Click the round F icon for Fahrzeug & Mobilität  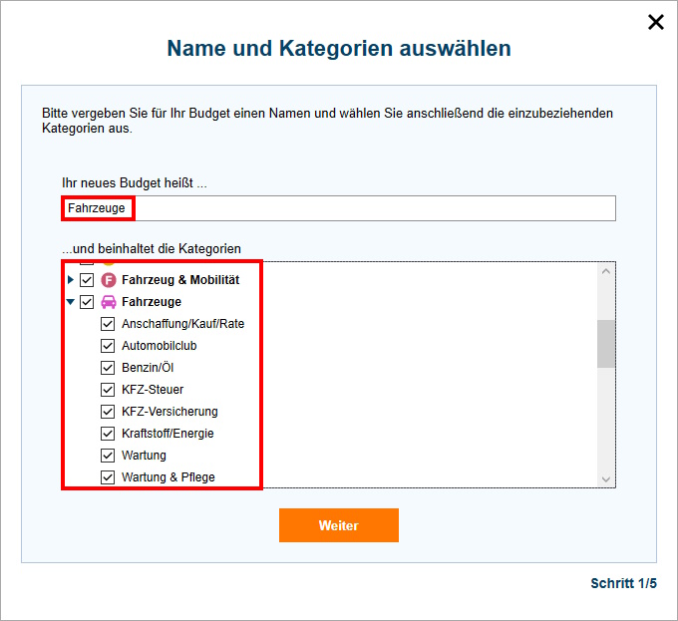coord(108,280)
